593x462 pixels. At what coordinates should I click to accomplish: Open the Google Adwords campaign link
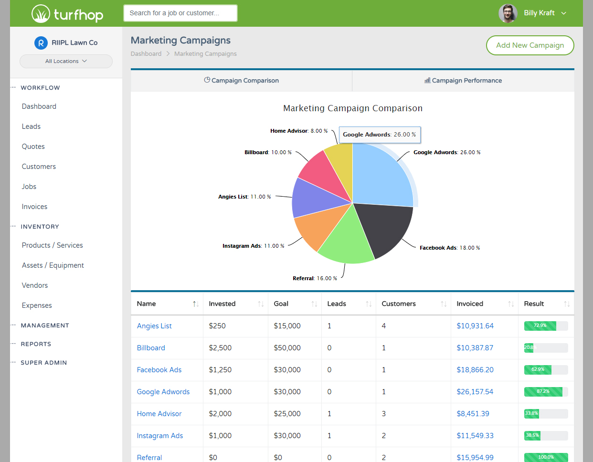pos(163,392)
